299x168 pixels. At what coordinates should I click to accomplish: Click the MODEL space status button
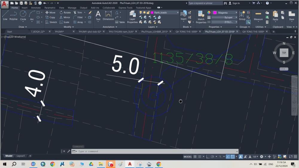coord(187,157)
